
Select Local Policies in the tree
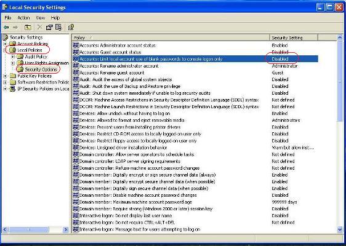pyautogui.click(x=30, y=50)
